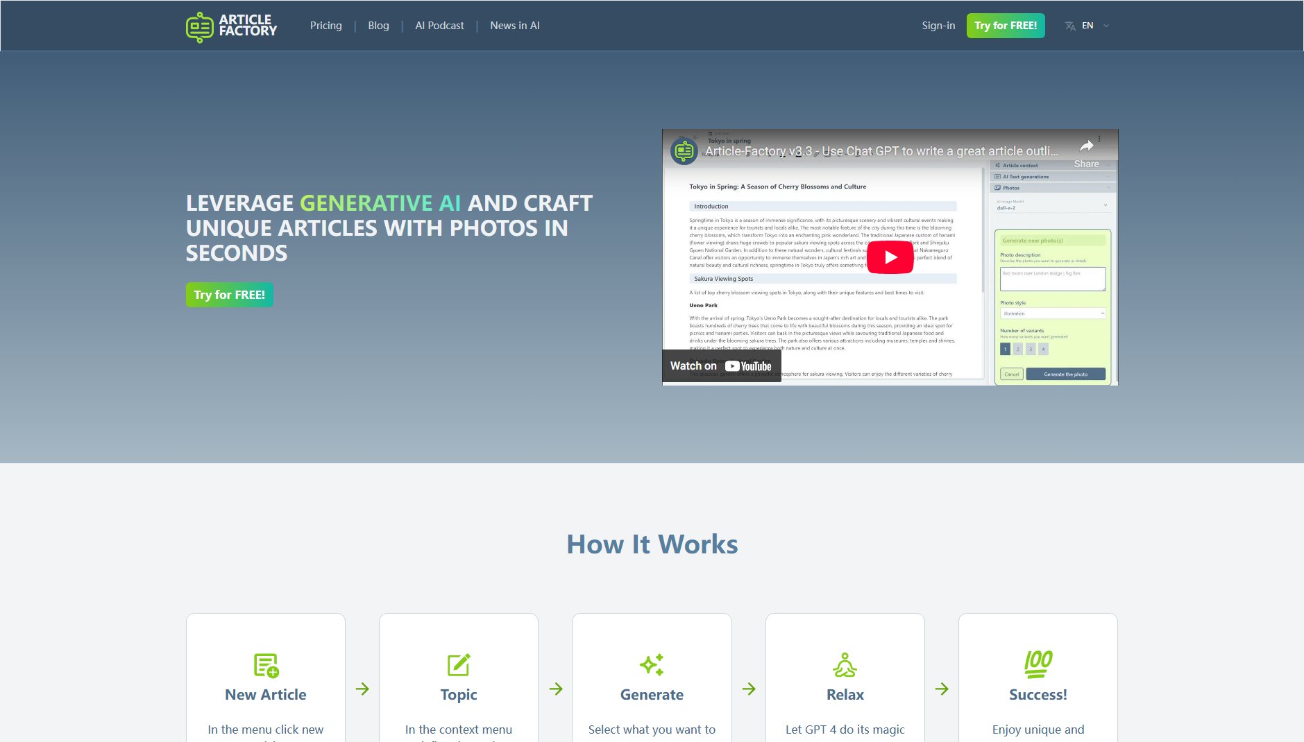Open the Photo style illustration dropdown
Screen dimensions: 1304x742
coord(1052,313)
